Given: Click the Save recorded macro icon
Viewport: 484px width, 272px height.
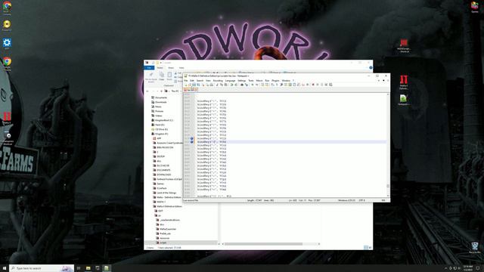Looking at the screenshot, I should click(x=330, y=85).
